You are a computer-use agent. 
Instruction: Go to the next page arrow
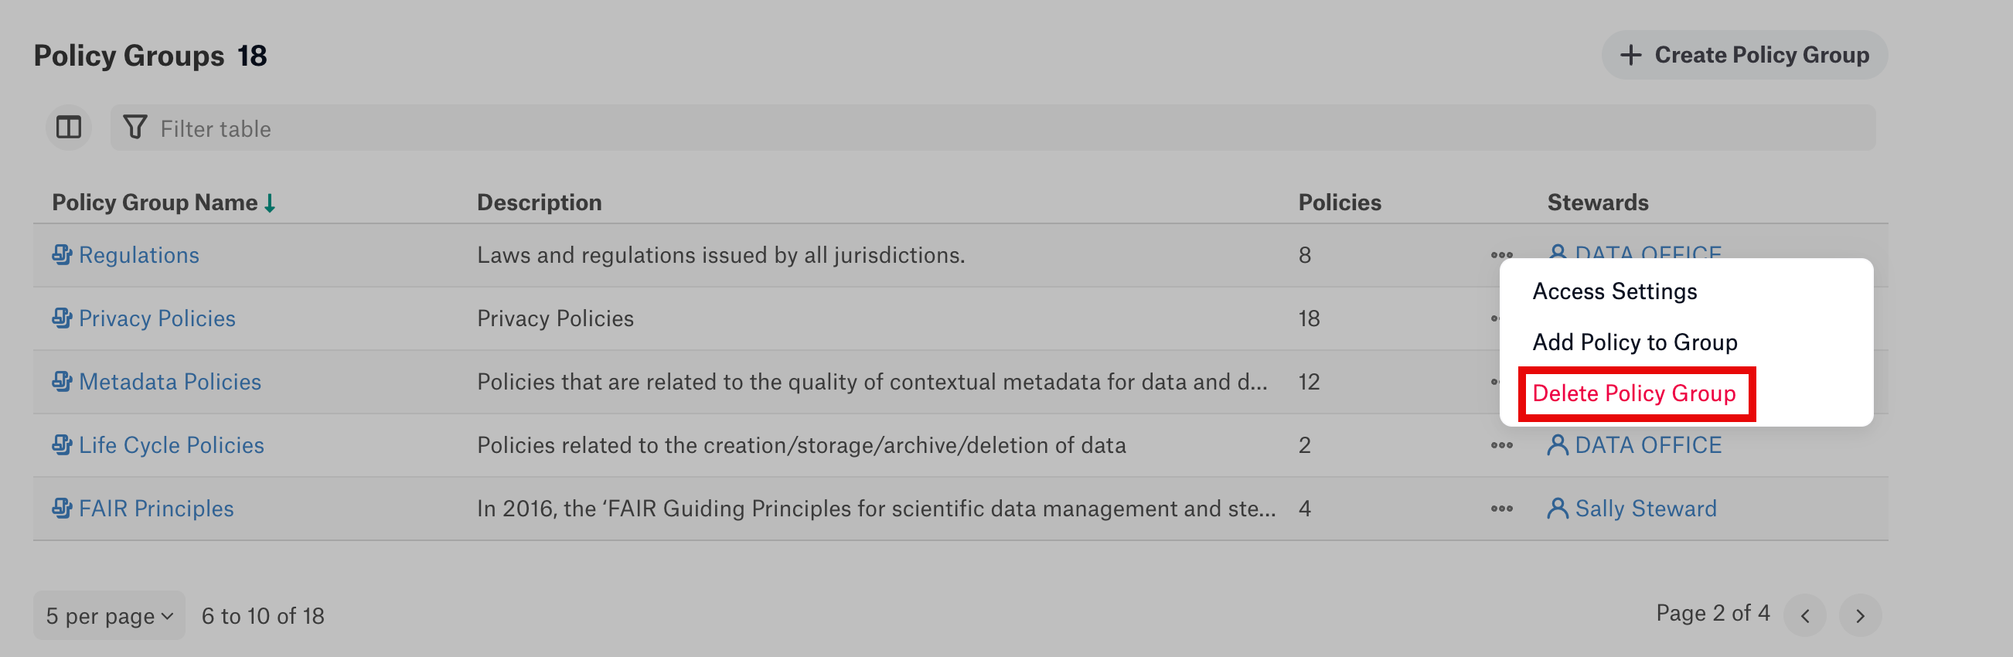[x=1860, y=615]
